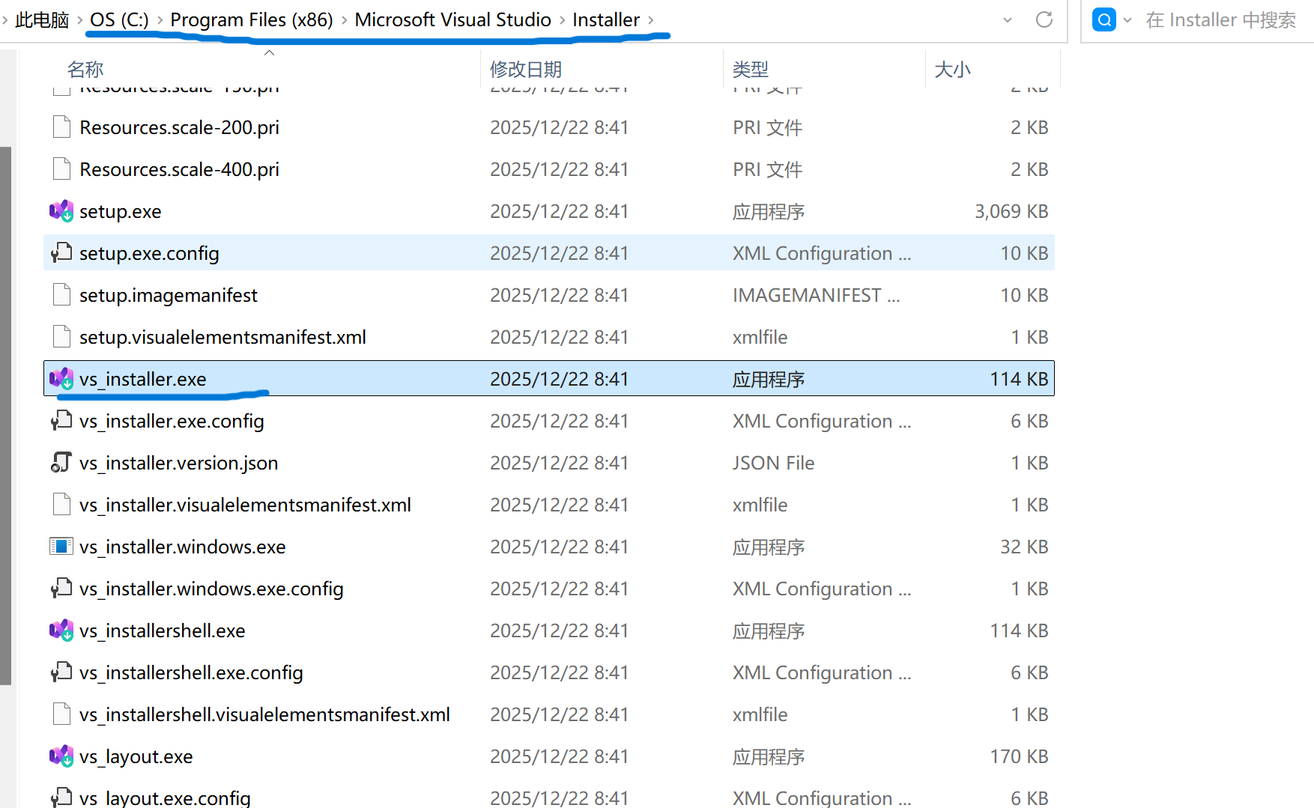Click the vs_installer.windows.exe application icon
The image size is (1314, 808).
pos(61,547)
